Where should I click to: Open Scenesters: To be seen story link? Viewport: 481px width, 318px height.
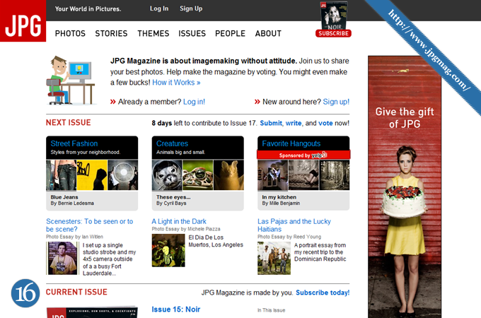[x=90, y=225]
